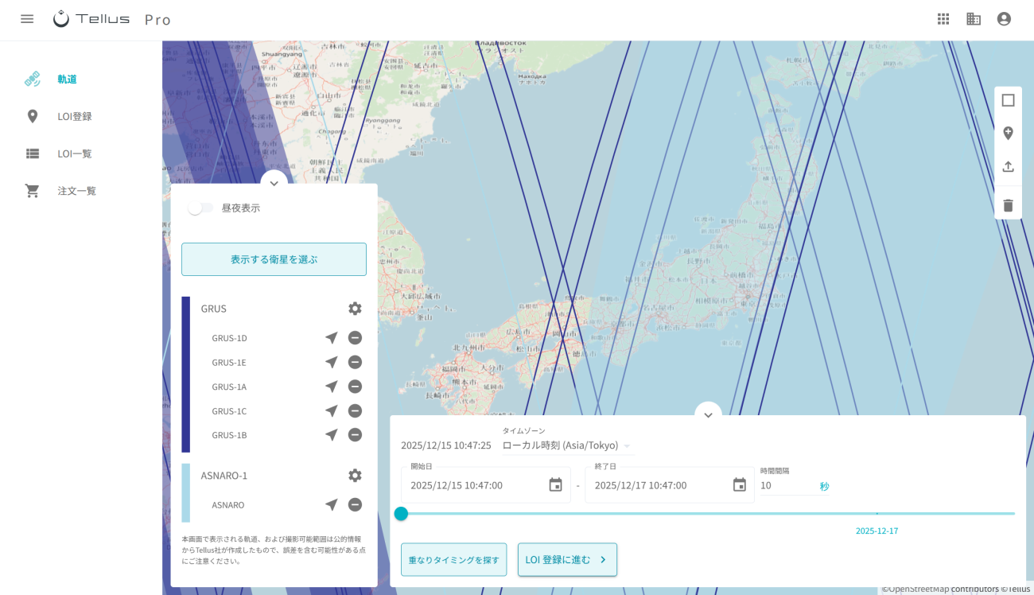The height and width of the screenshot is (595, 1034).
Task: Open GRUS satellite group settings gear
Action: 355,309
